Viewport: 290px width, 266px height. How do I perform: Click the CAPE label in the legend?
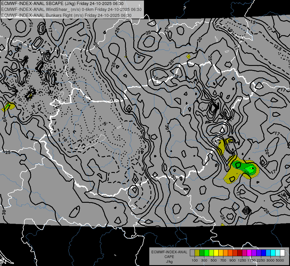click(169, 257)
